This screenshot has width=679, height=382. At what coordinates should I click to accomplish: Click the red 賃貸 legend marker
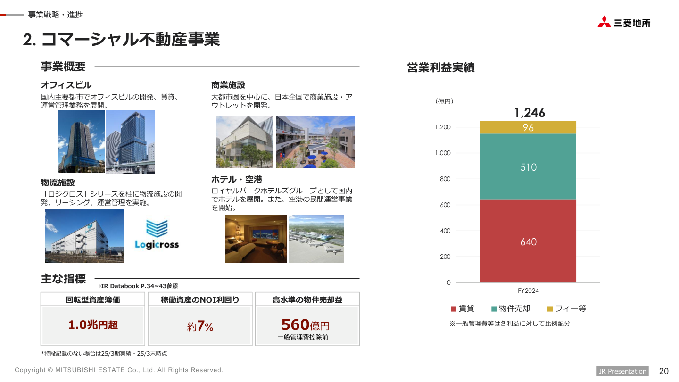(454, 309)
